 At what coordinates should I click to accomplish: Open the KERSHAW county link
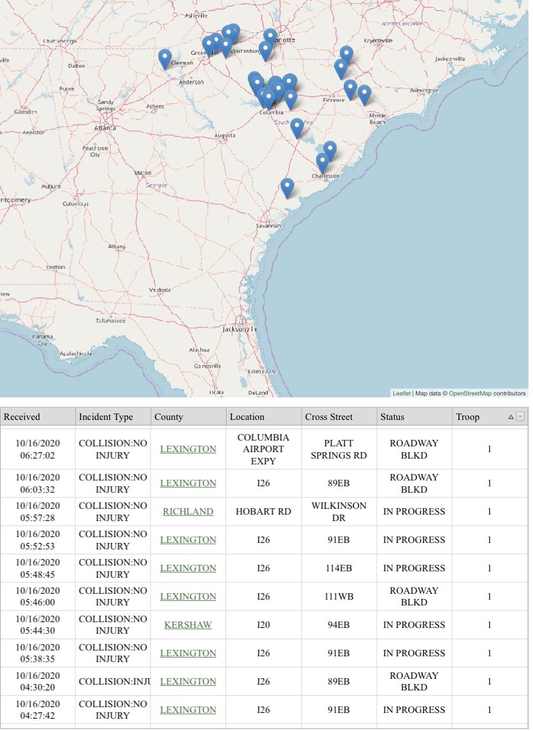(188, 625)
